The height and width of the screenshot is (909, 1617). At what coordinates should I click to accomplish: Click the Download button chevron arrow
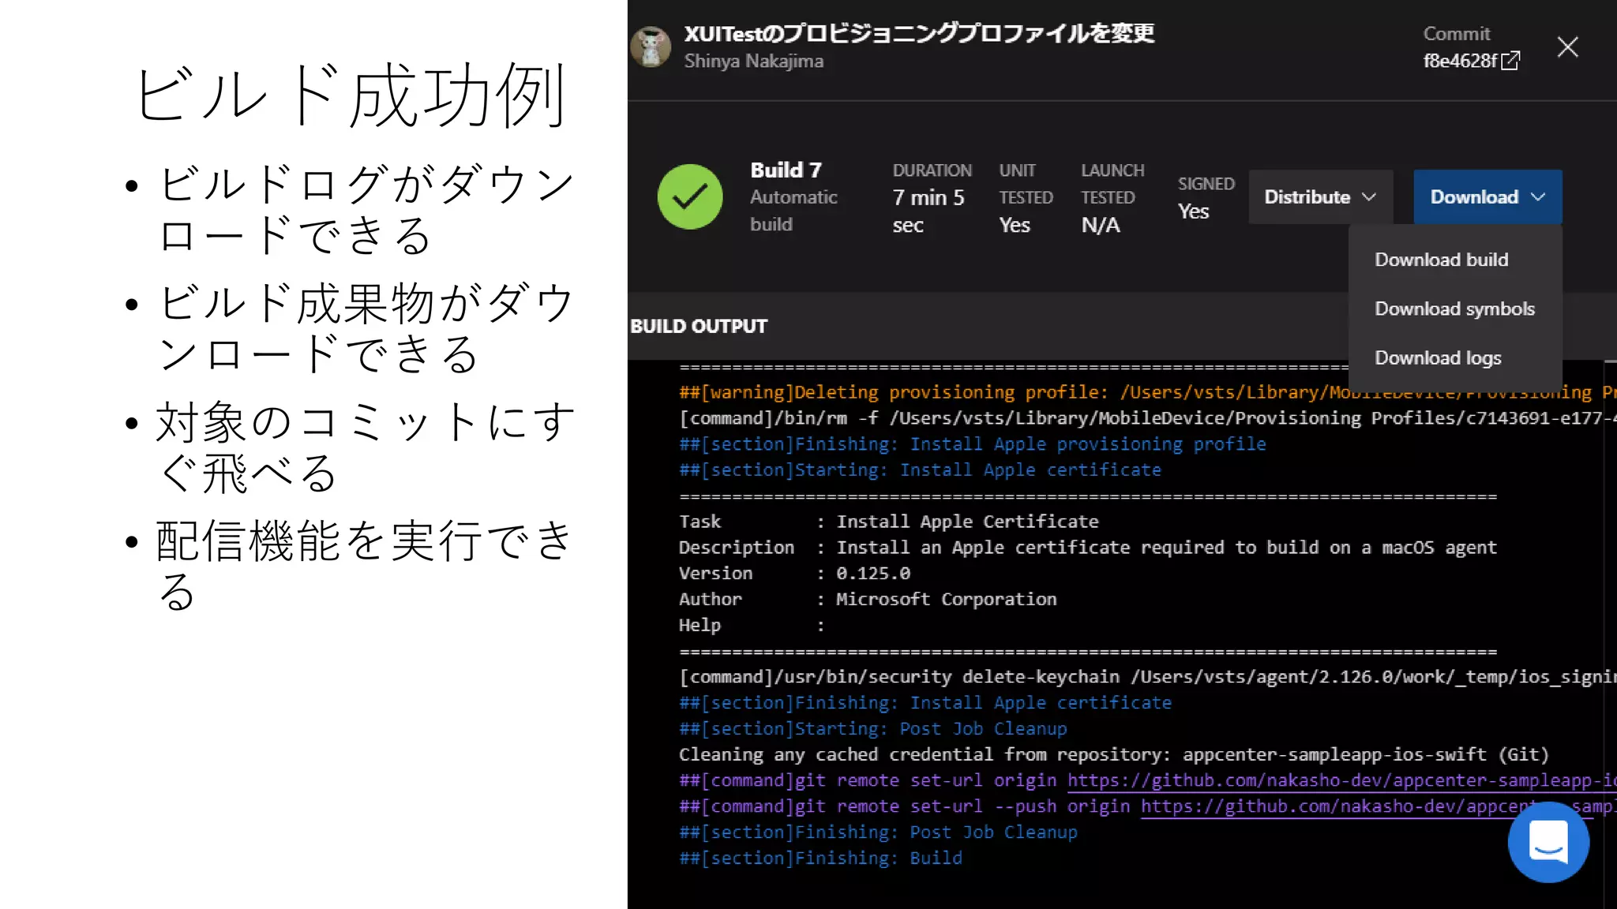pos(1537,197)
